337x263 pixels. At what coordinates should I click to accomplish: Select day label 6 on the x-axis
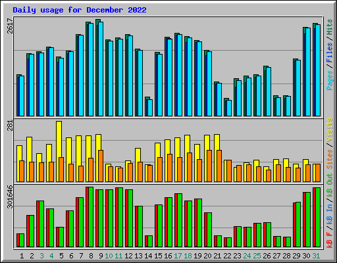pos(71,256)
